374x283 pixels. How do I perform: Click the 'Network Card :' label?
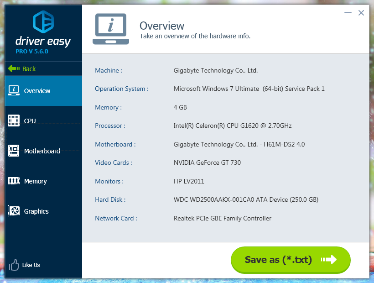tap(116, 218)
